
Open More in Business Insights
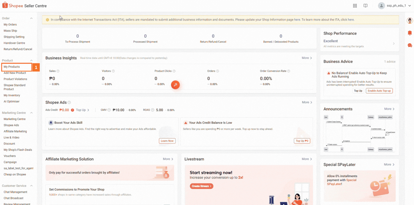pyautogui.click(x=307, y=58)
